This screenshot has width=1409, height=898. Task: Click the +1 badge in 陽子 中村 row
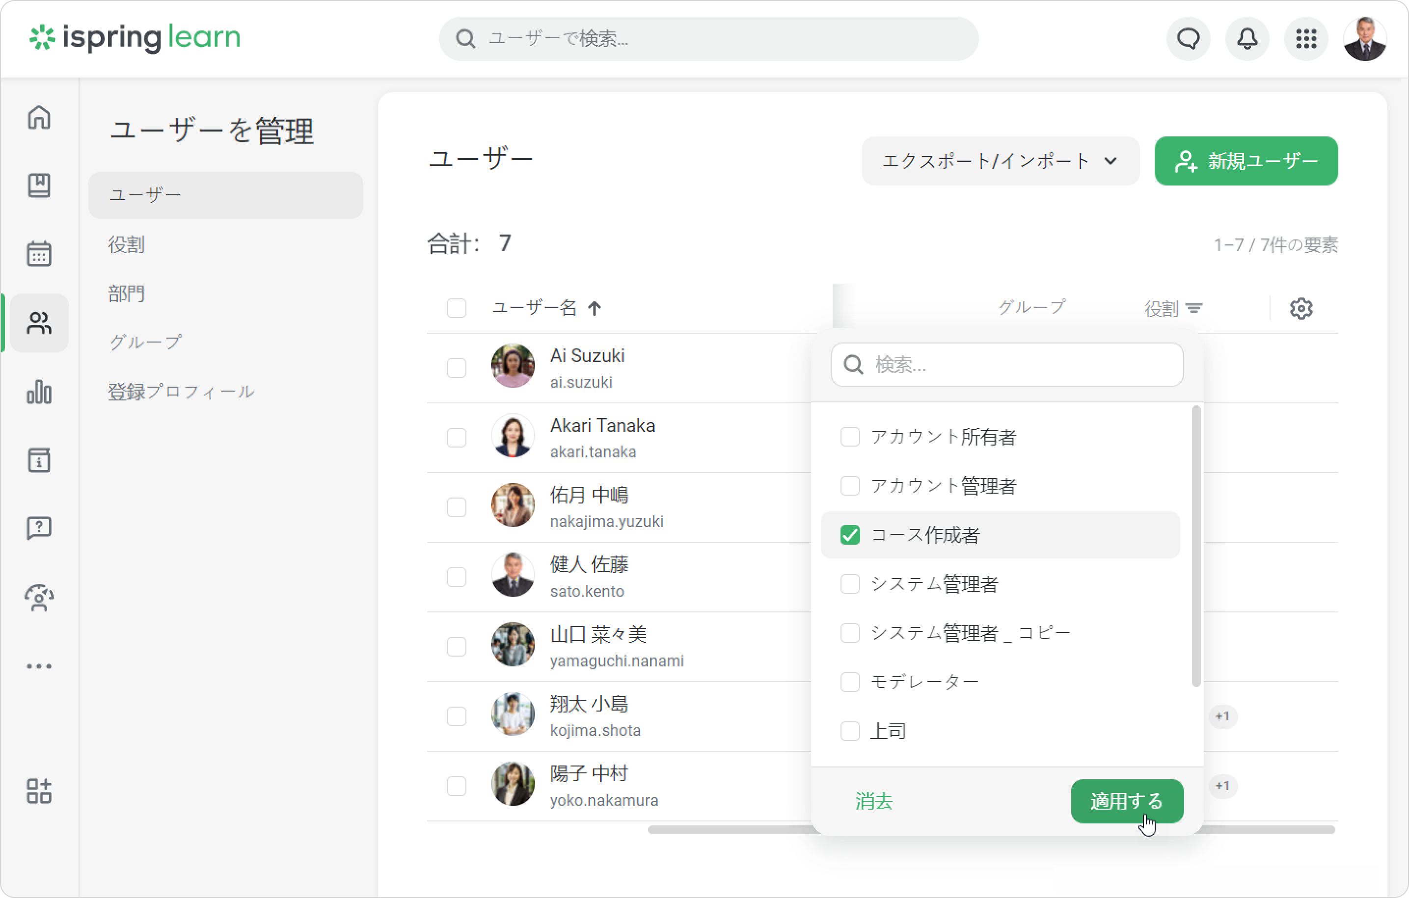click(1222, 786)
